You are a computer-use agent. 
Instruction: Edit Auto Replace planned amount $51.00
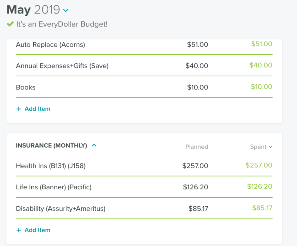197,45
